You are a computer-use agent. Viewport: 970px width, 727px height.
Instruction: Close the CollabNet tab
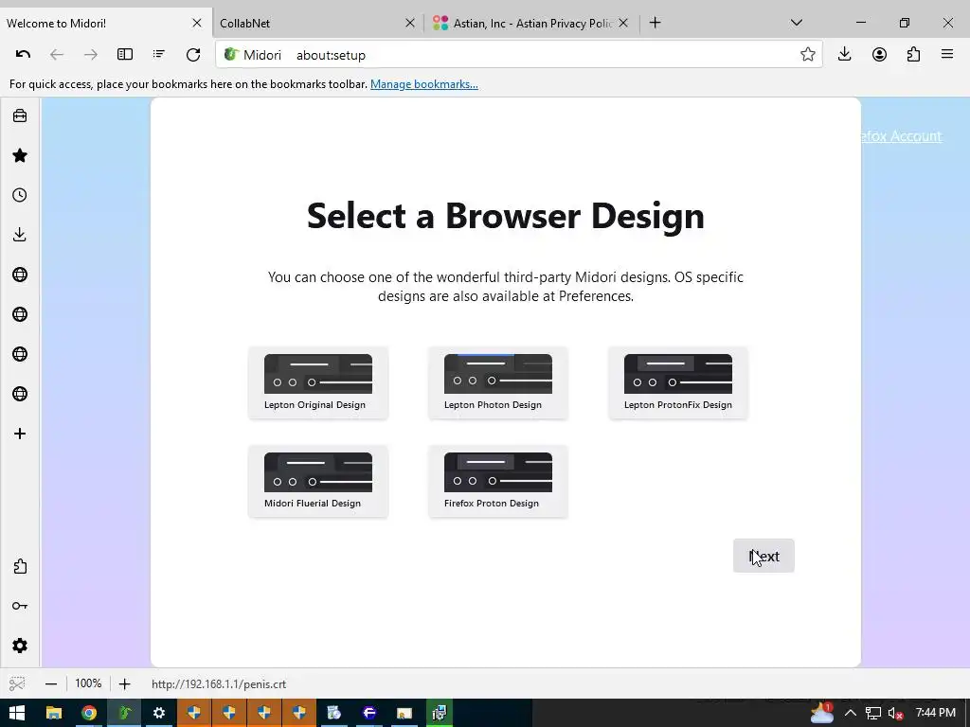[x=409, y=23]
